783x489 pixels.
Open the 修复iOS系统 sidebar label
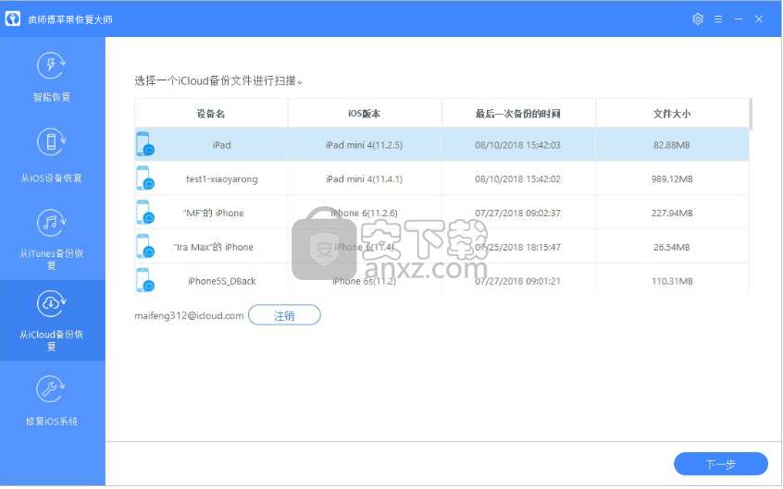click(52, 422)
